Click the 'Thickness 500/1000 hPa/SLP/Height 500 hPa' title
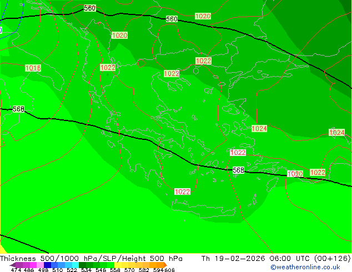This screenshot has width=352, height=272. [x=91, y=259]
